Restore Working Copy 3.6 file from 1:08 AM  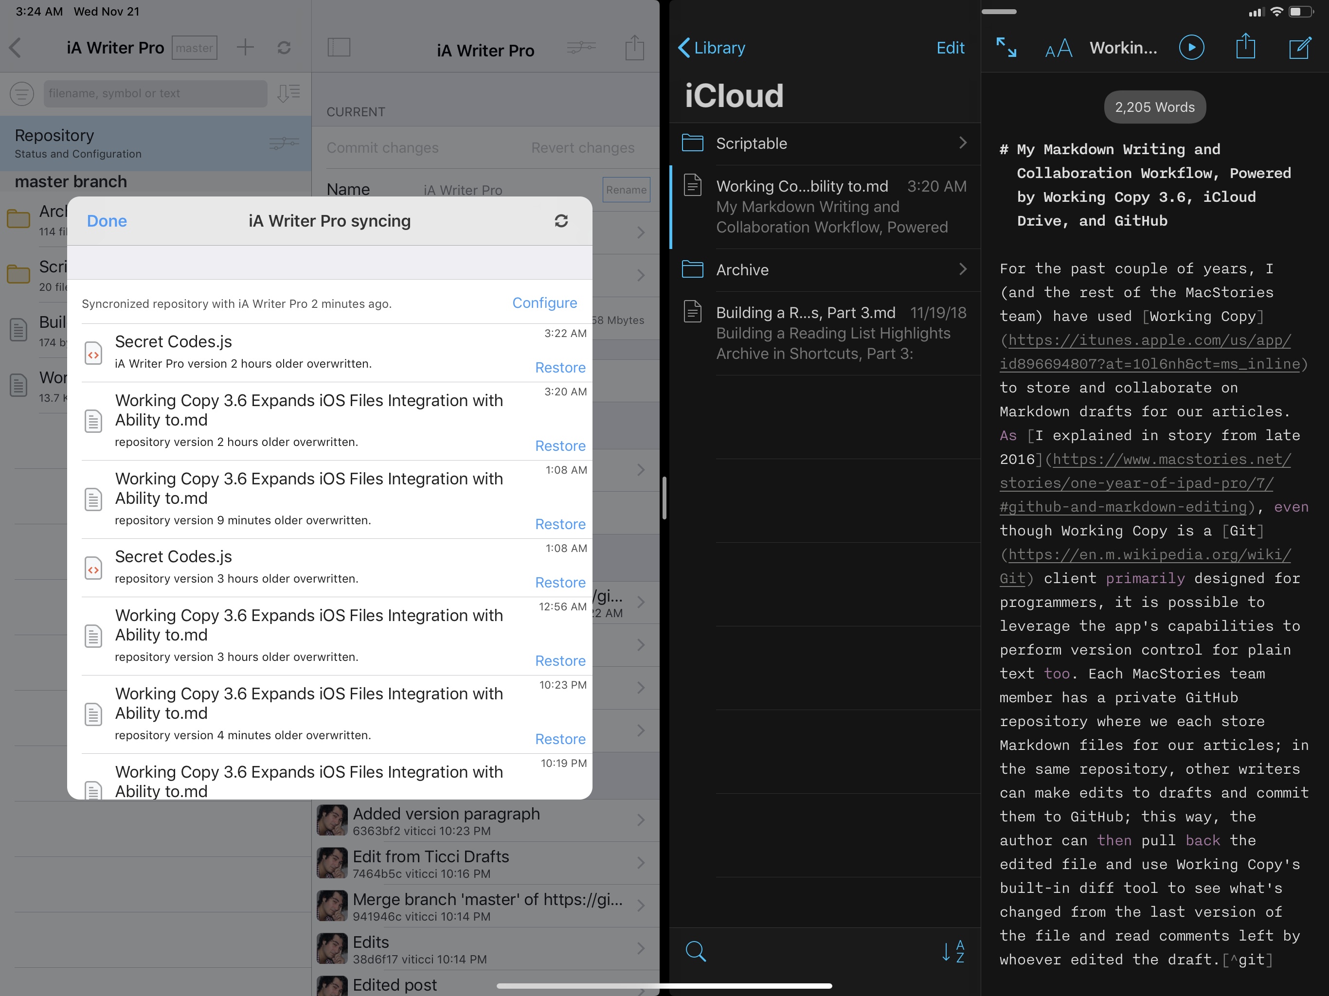click(x=560, y=524)
